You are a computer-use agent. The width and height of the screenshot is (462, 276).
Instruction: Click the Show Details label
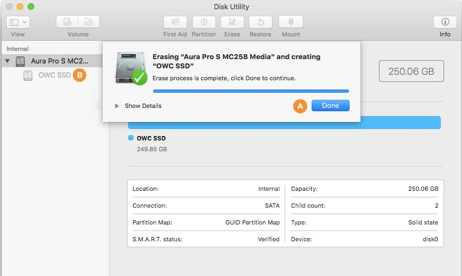(x=143, y=106)
